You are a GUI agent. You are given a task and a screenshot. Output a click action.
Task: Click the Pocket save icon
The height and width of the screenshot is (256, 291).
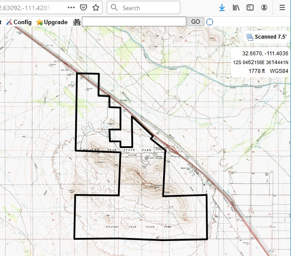84,7
